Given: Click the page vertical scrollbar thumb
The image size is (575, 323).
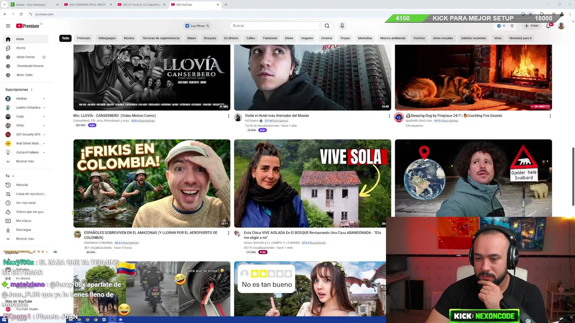Looking at the screenshot, I should 573,176.
